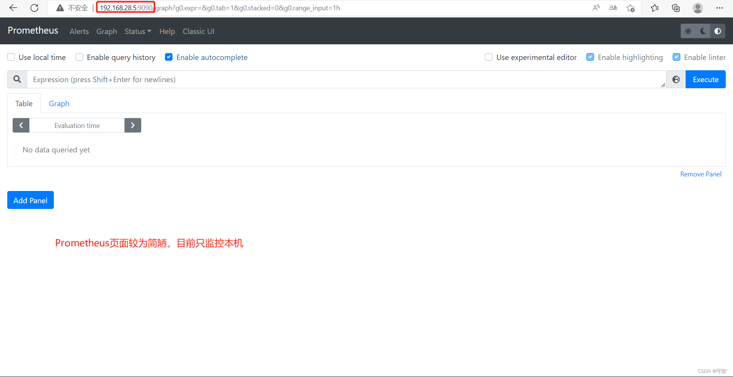733x377 pixels.
Task: Click Add Panel button
Action: coord(31,200)
